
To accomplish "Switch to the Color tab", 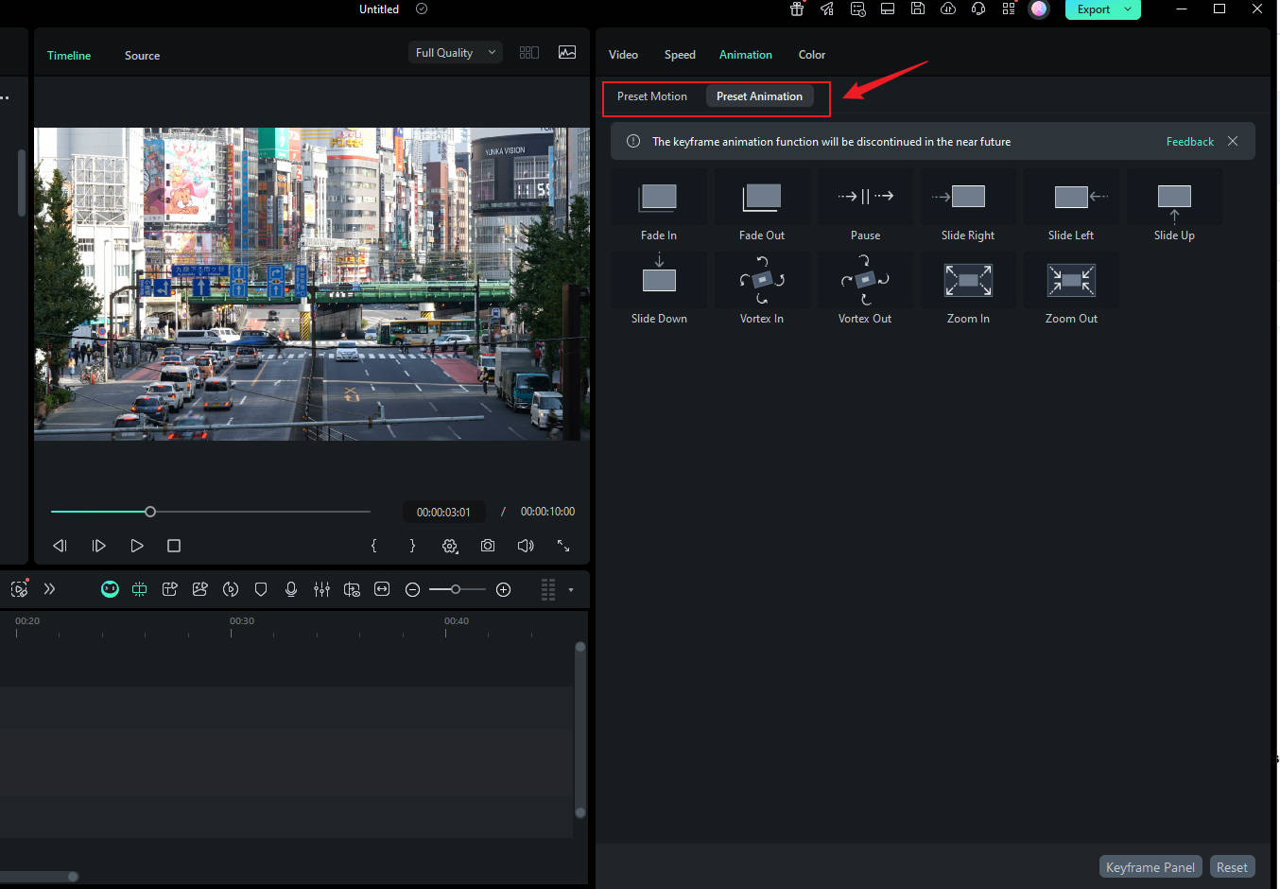I will point(811,55).
